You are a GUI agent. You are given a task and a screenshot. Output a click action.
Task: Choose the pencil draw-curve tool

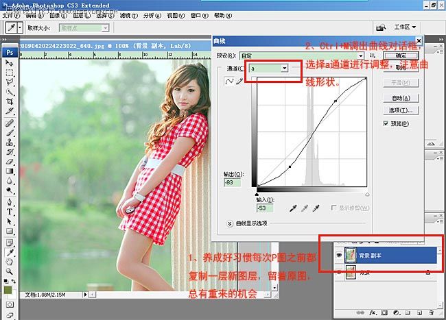[239, 82]
